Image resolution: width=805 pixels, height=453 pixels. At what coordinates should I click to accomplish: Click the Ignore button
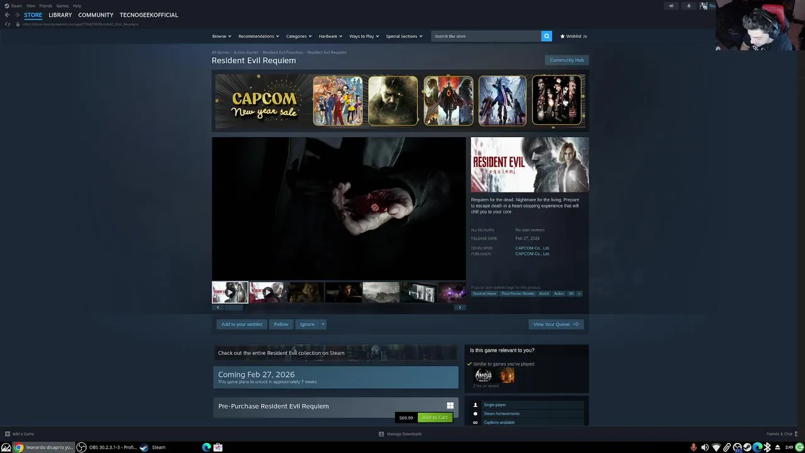(307, 324)
